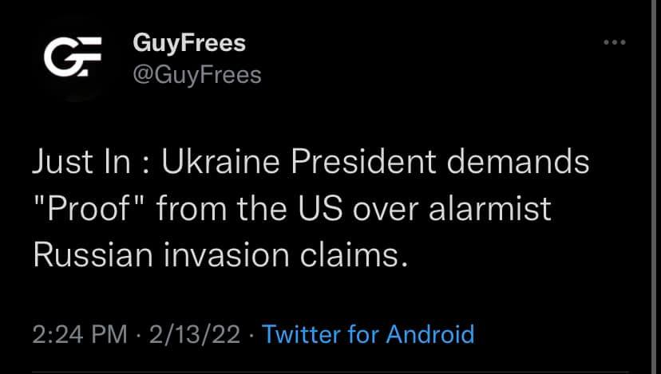Tap the word "alarmist" in the tweet

(489, 209)
